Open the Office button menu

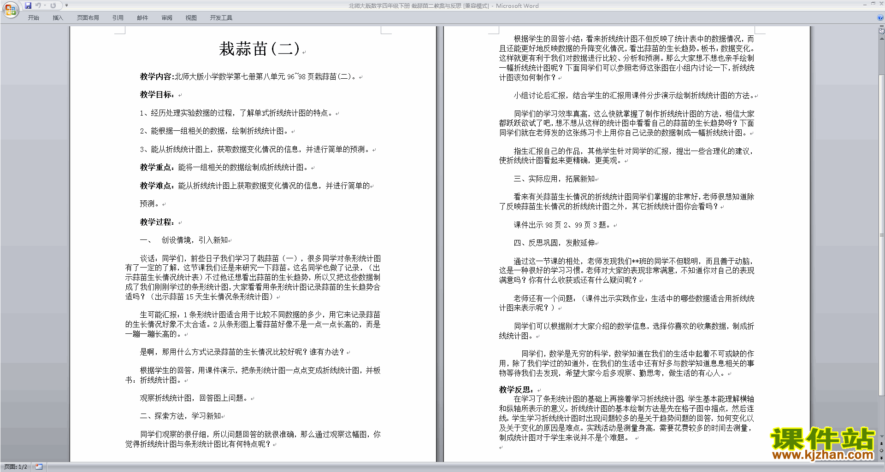11,9
